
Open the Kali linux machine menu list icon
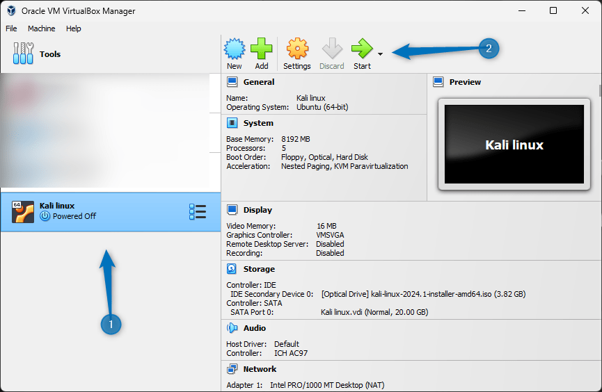(x=198, y=212)
